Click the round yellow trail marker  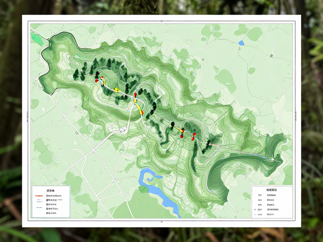point(117,90)
